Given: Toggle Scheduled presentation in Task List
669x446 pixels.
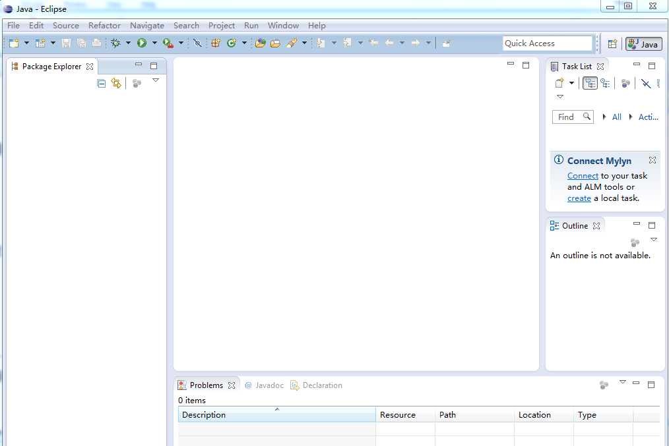Looking at the screenshot, I should tap(605, 83).
